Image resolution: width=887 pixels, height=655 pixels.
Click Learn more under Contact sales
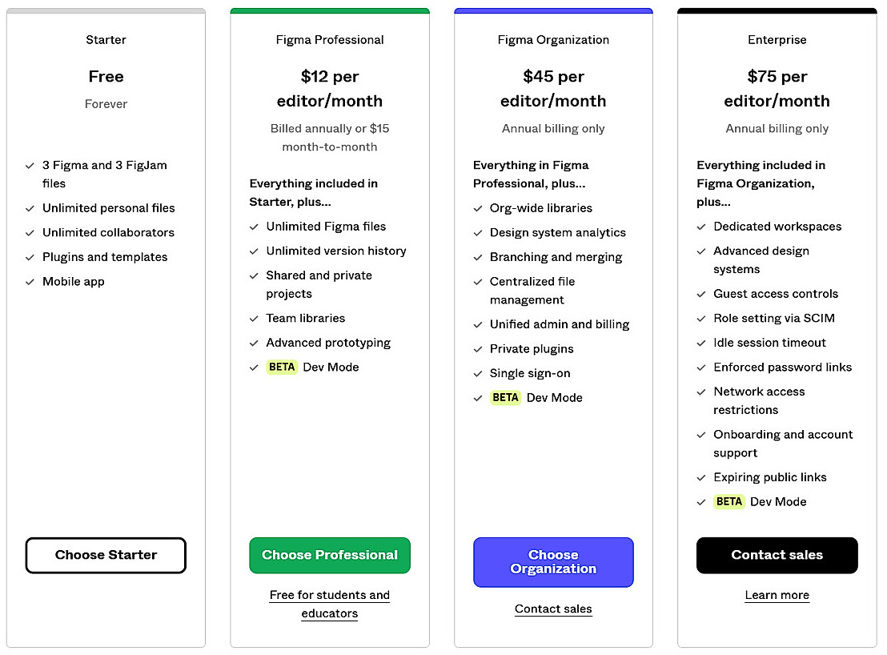click(x=777, y=595)
